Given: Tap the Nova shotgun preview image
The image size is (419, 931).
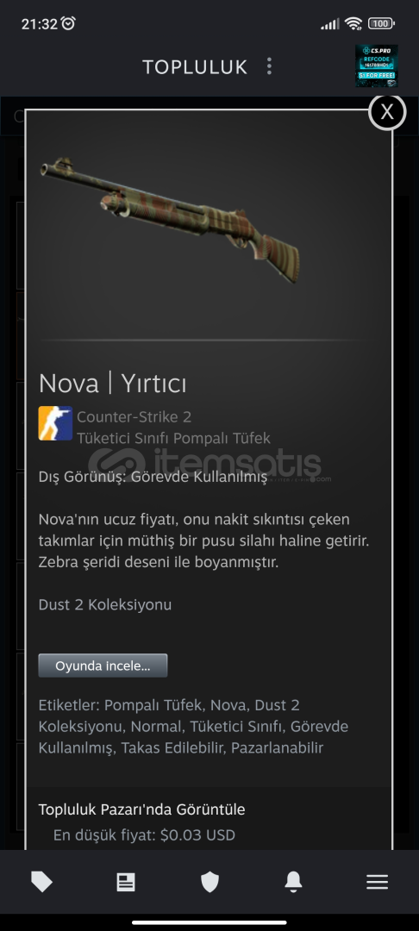Looking at the screenshot, I should [x=170, y=220].
